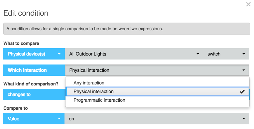Viewport: 254px width, 129px height.
Task: Open the 'on' compare value dropdown
Action: point(157,119)
